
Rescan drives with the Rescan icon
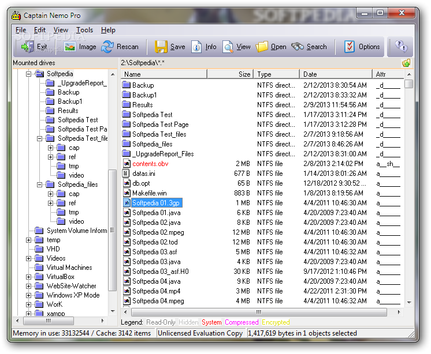[x=107, y=47]
